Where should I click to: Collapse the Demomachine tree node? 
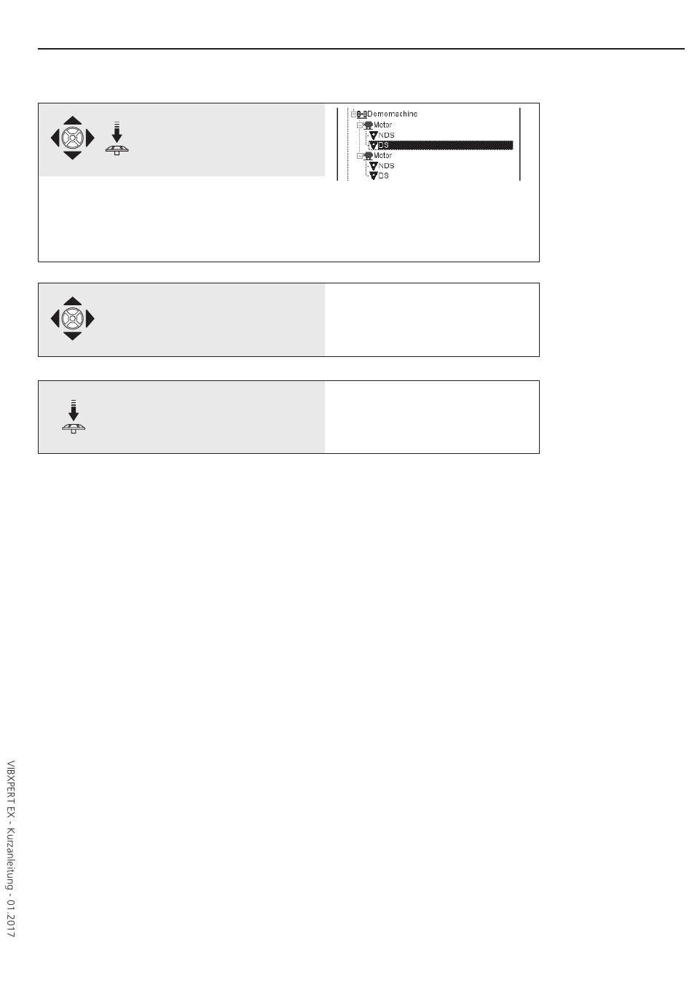click(x=353, y=114)
